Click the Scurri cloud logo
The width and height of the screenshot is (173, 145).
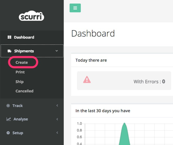31,16
